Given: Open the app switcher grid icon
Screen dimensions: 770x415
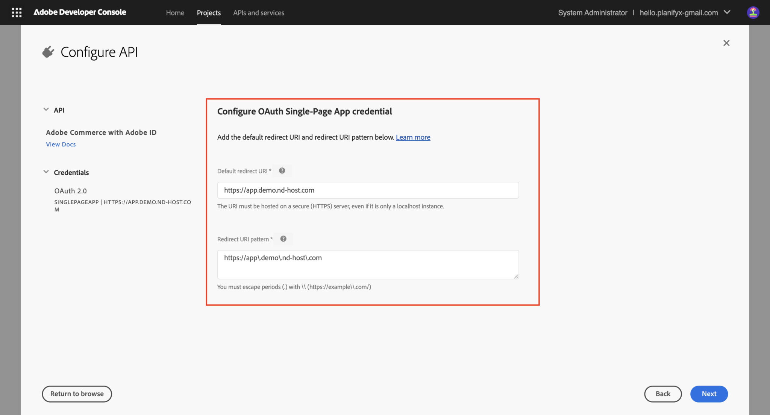Looking at the screenshot, I should (x=17, y=12).
